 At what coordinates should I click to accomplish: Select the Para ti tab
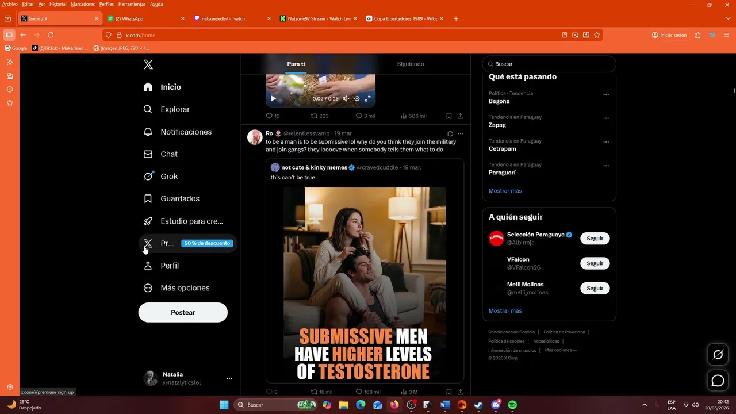pos(296,64)
